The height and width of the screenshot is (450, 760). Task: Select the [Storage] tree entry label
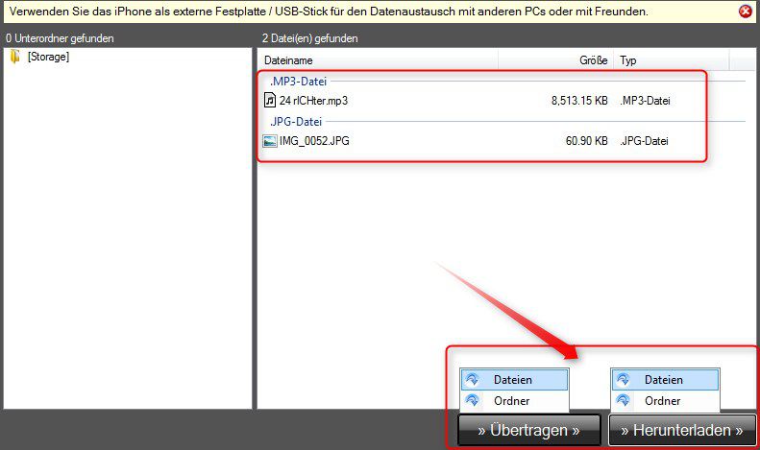pyautogui.click(x=48, y=57)
